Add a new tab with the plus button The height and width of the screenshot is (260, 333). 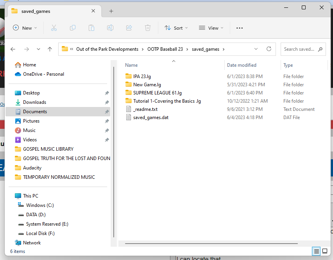tap(111, 11)
